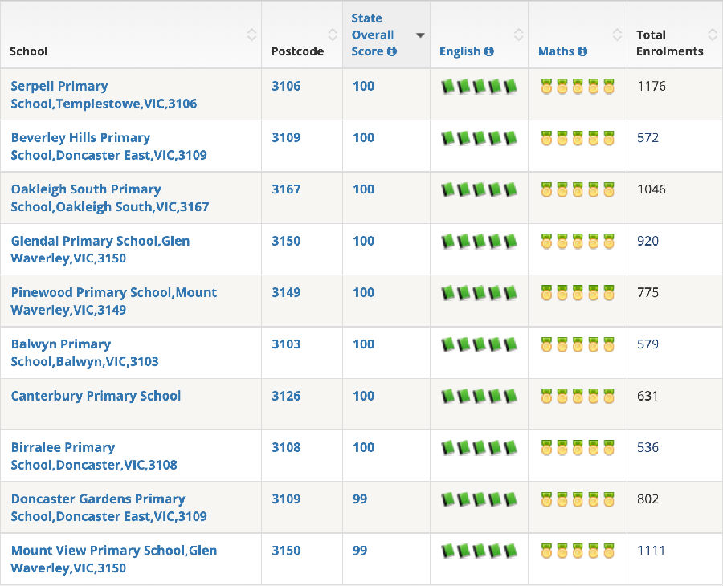Sort table by Total Enrolments arrows

[713, 35]
